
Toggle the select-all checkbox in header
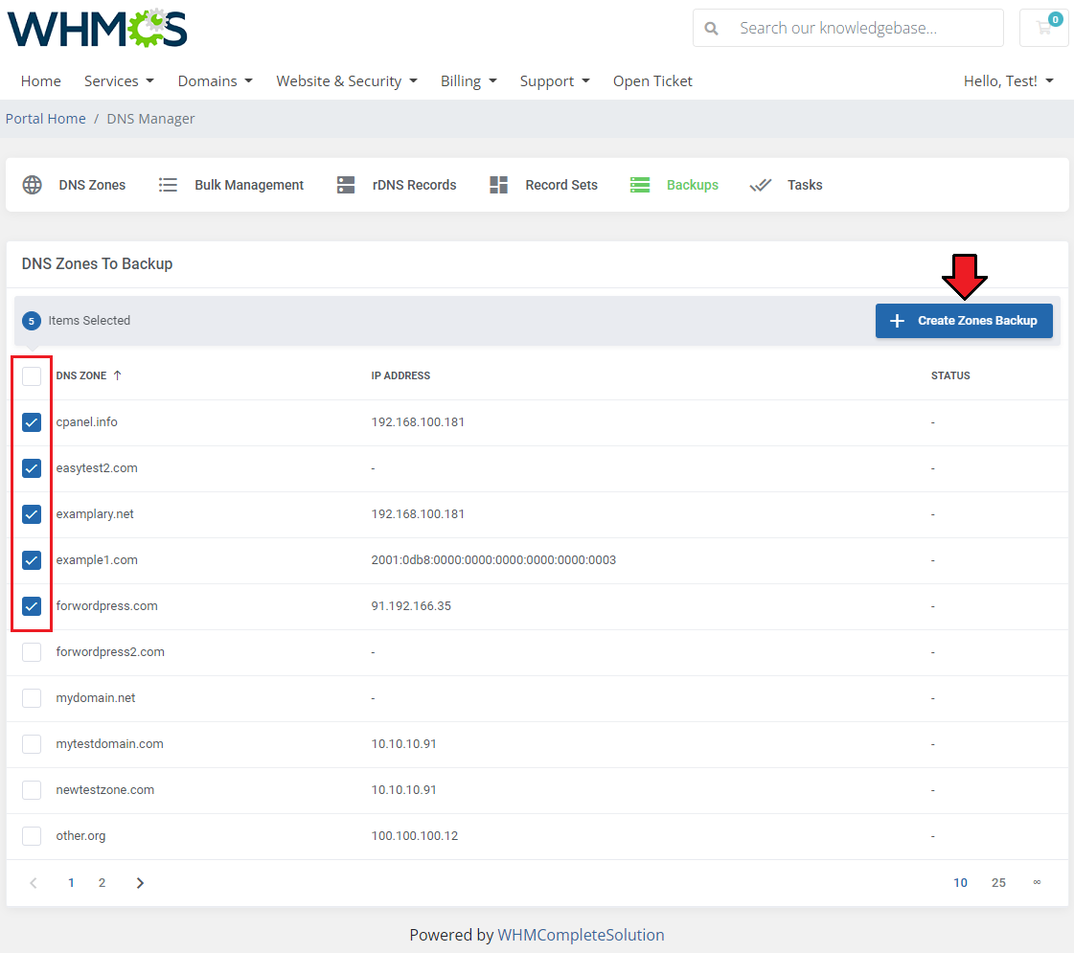(x=32, y=375)
